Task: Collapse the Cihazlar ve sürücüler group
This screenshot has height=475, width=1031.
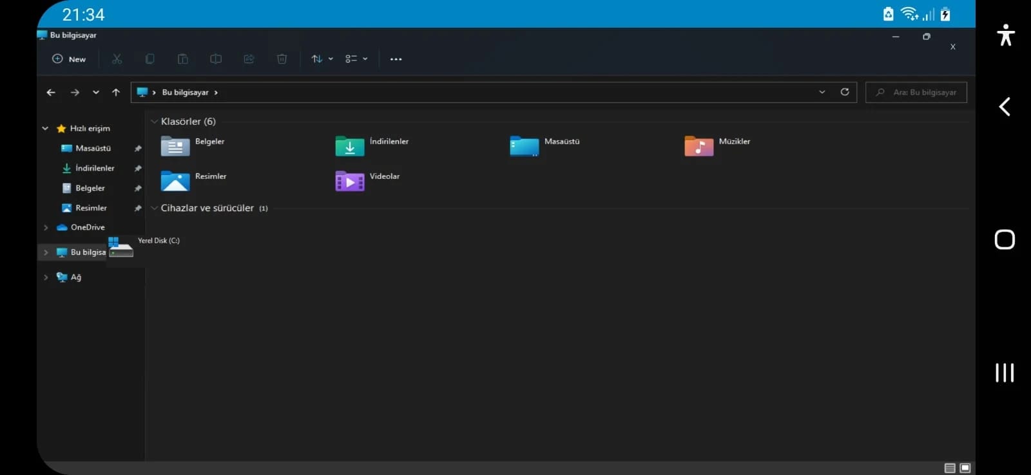Action: coord(154,209)
